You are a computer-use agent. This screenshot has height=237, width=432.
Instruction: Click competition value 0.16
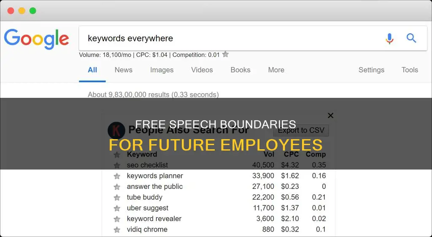coord(319,175)
